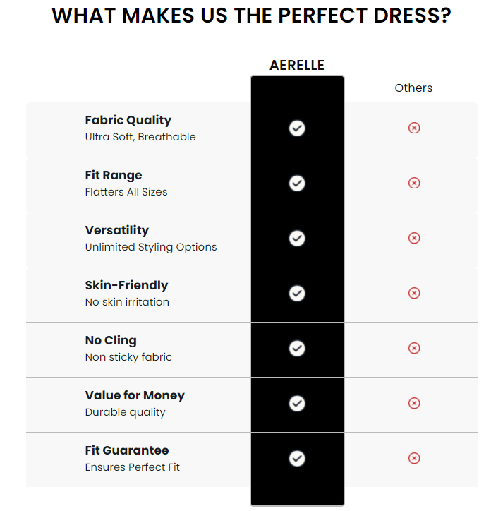Click the Versatility checkmark icon
This screenshot has width=503, height=511.
(297, 239)
